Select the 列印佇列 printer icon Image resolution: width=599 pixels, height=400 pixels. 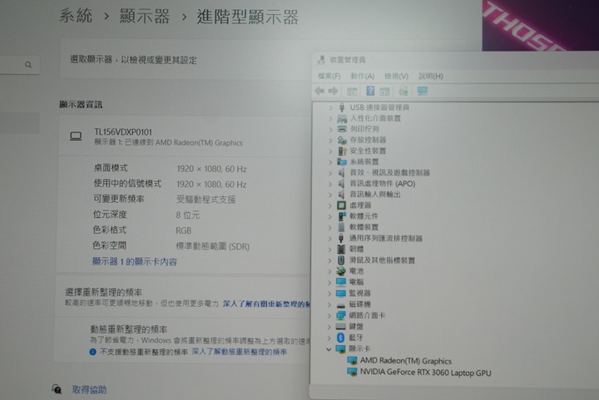tap(342, 129)
